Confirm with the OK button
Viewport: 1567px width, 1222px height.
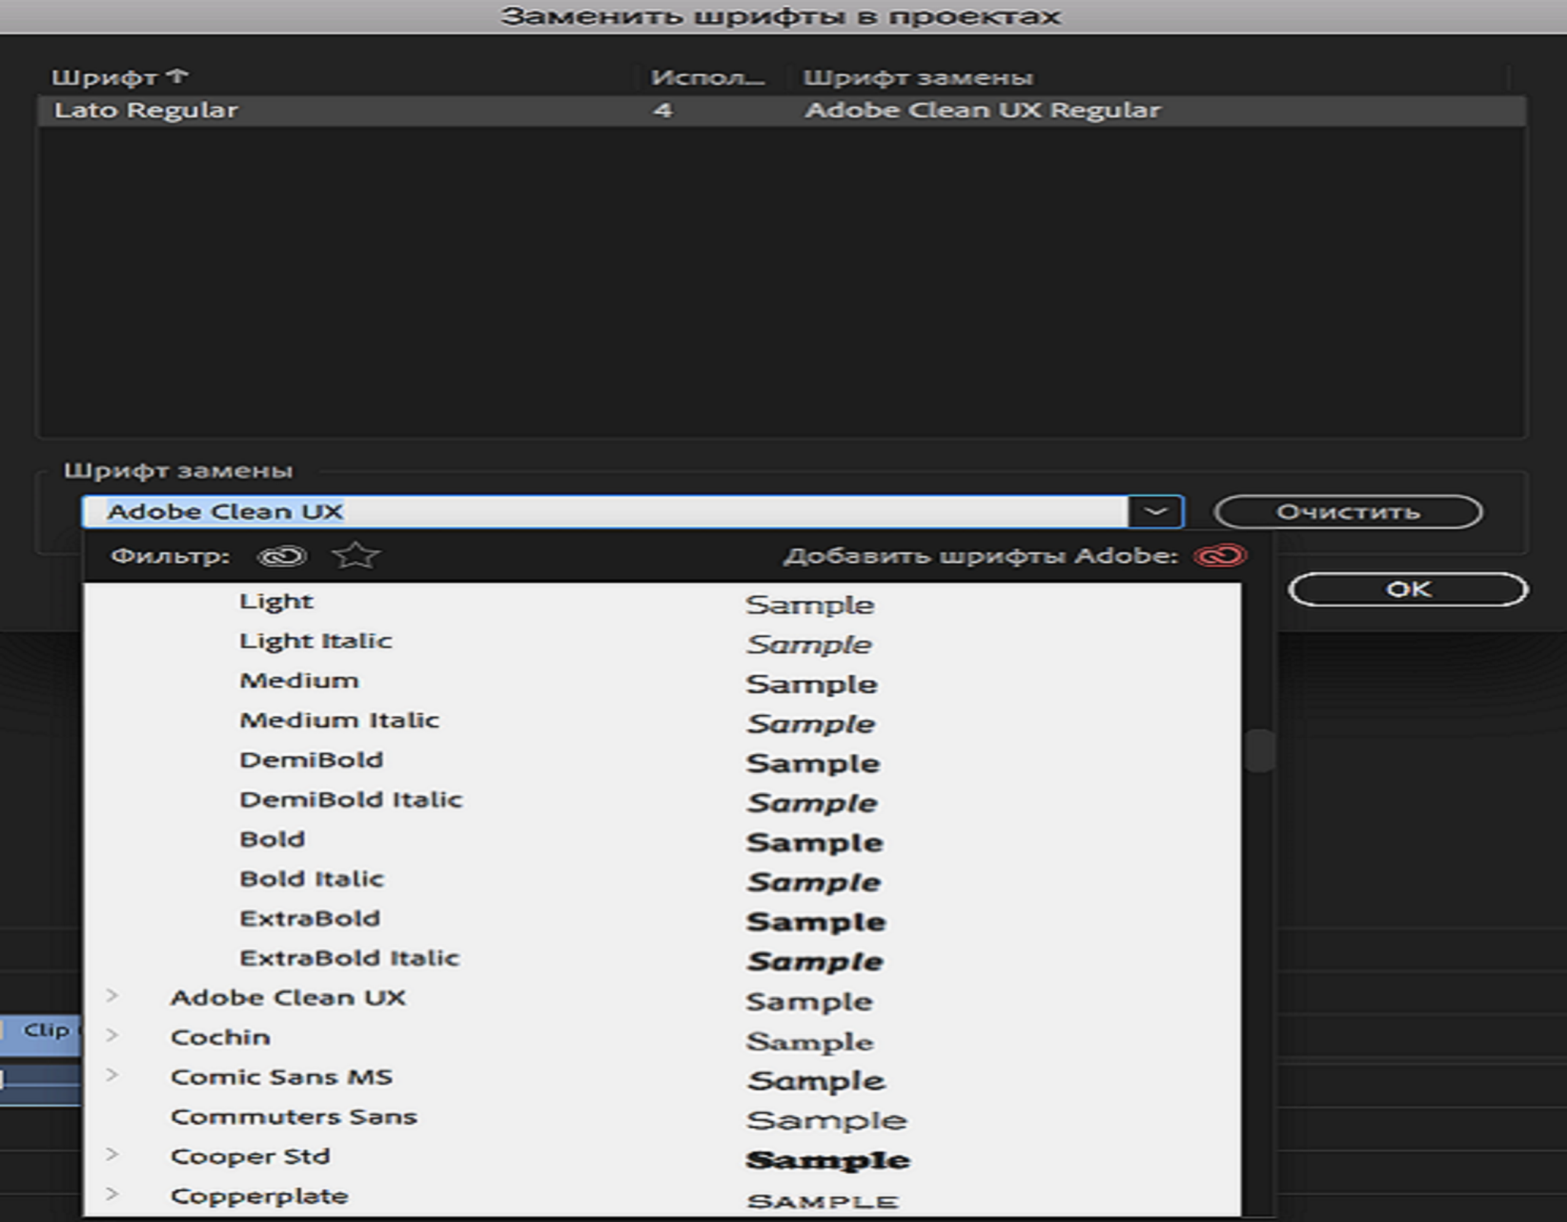[1407, 589]
